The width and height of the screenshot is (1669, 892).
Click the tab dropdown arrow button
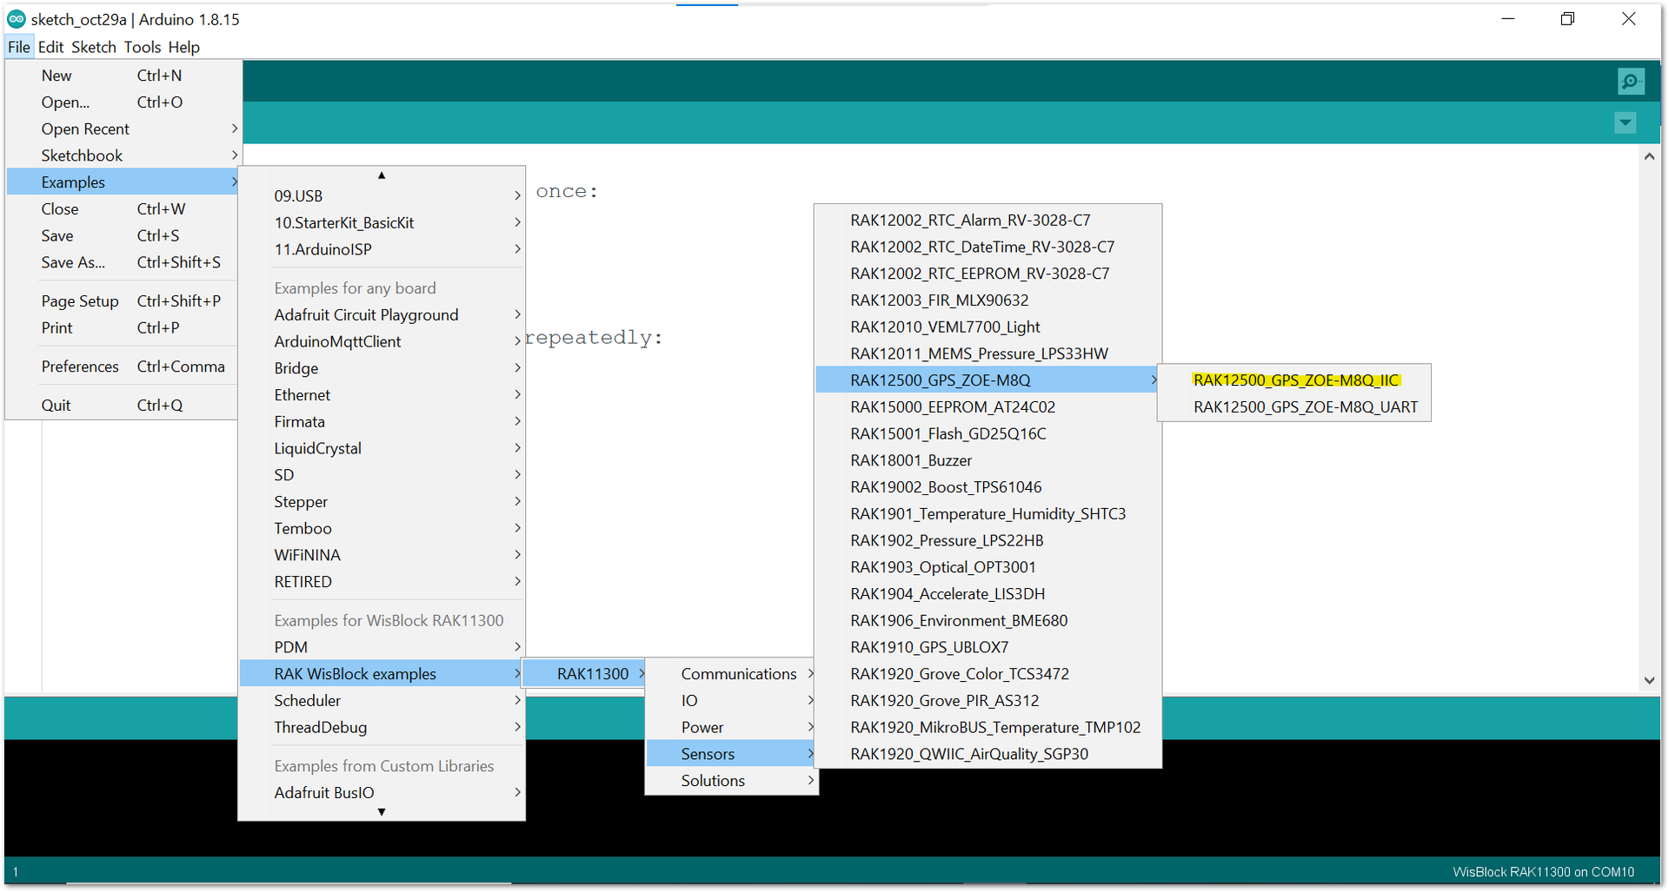click(1626, 123)
